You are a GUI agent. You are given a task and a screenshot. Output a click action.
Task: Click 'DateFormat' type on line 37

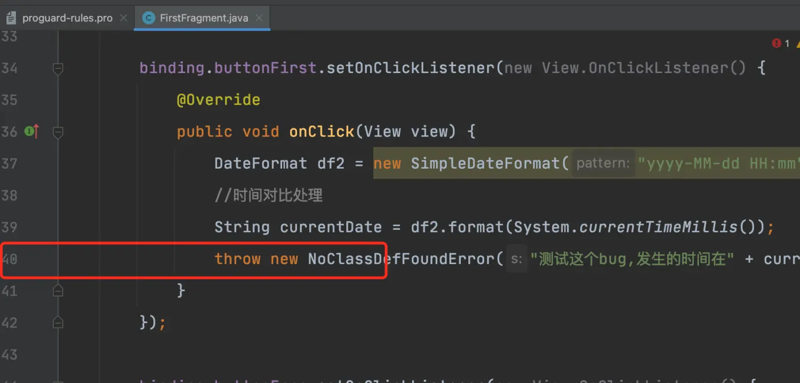tap(261, 163)
